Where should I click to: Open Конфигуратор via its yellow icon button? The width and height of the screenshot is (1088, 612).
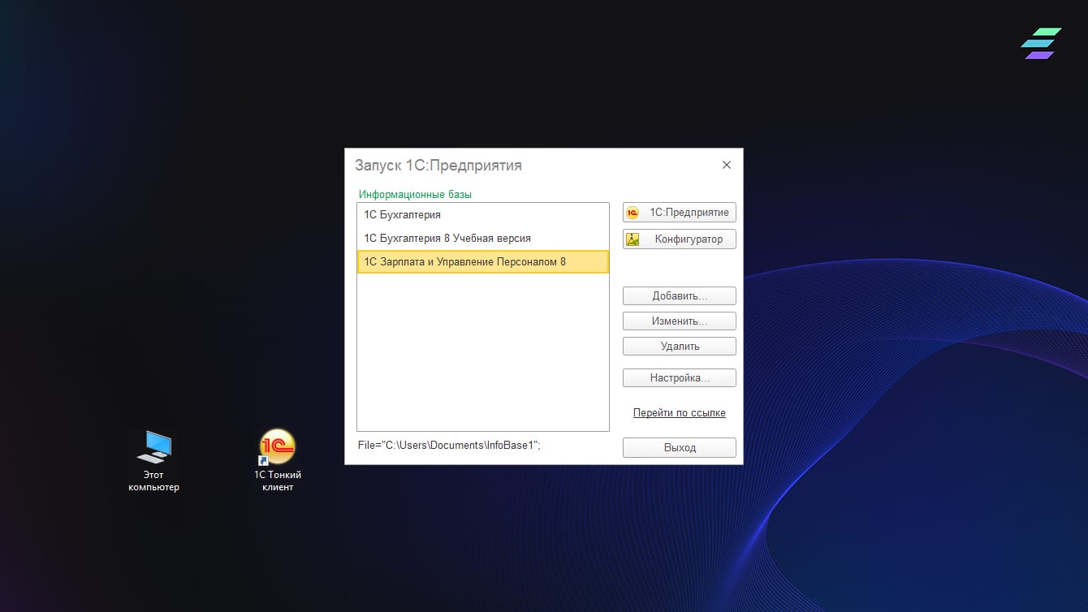(679, 239)
